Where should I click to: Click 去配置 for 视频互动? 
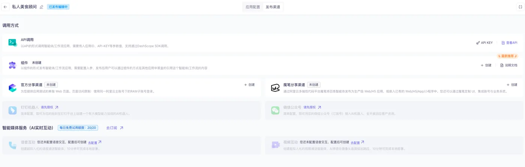pos(357,143)
